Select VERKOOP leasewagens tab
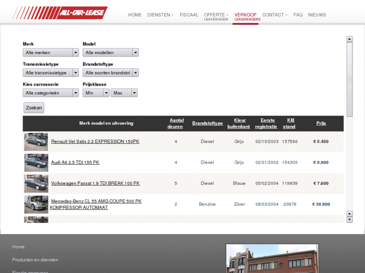365x273 pixels. 247,17
